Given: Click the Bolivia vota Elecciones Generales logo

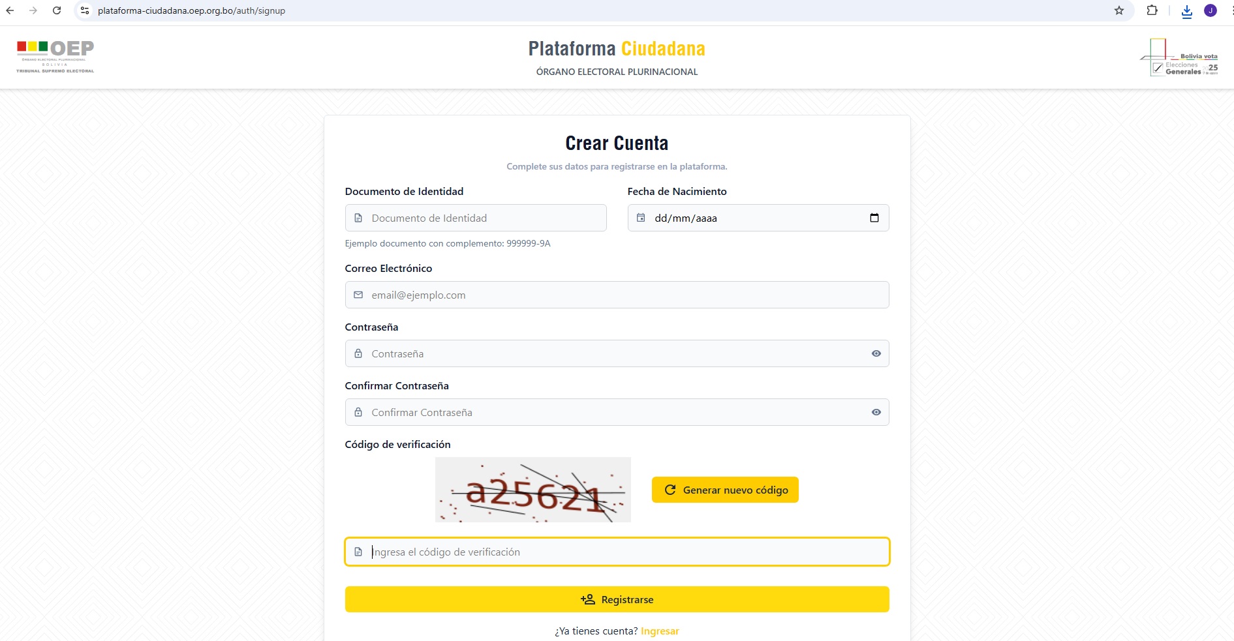Looking at the screenshot, I should click(1179, 57).
